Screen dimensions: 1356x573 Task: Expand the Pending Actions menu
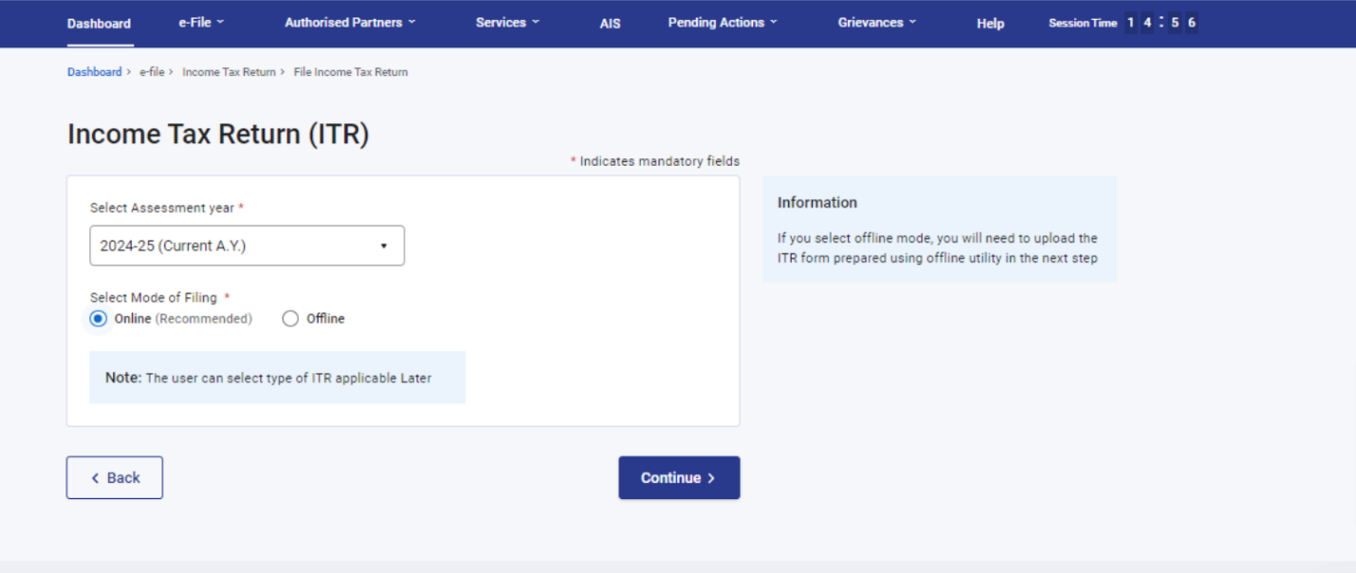click(722, 23)
